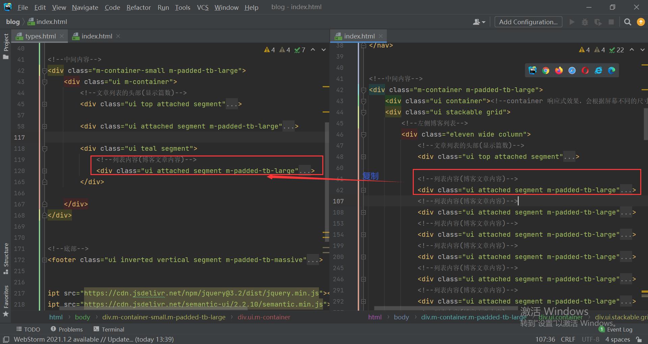Close the types.html tab
The image size is (648, 344).
pos(62,36)
